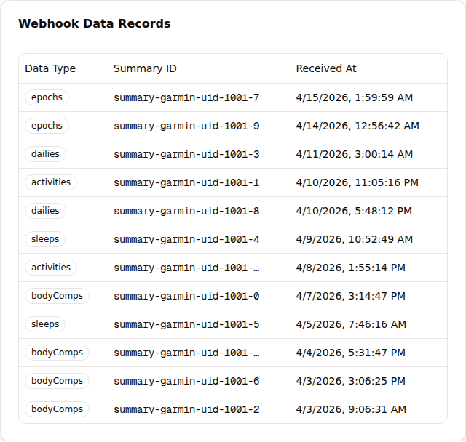This screenshot has height=442, width=466.
Task: Click the epochs badge in the summary-garmin-uid-1001-9 row
Action: (x=47, y=126)
